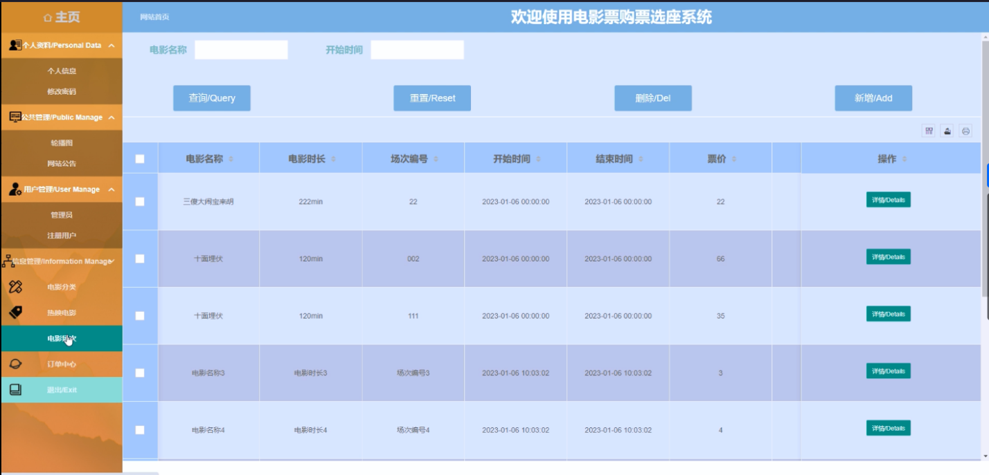Image resolution: width=989 pixels, height=475 pixels.
Task: Click the export icon above the table
Action: click(948, 131)
